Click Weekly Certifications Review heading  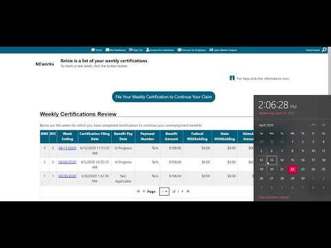[x=78, y=114]
